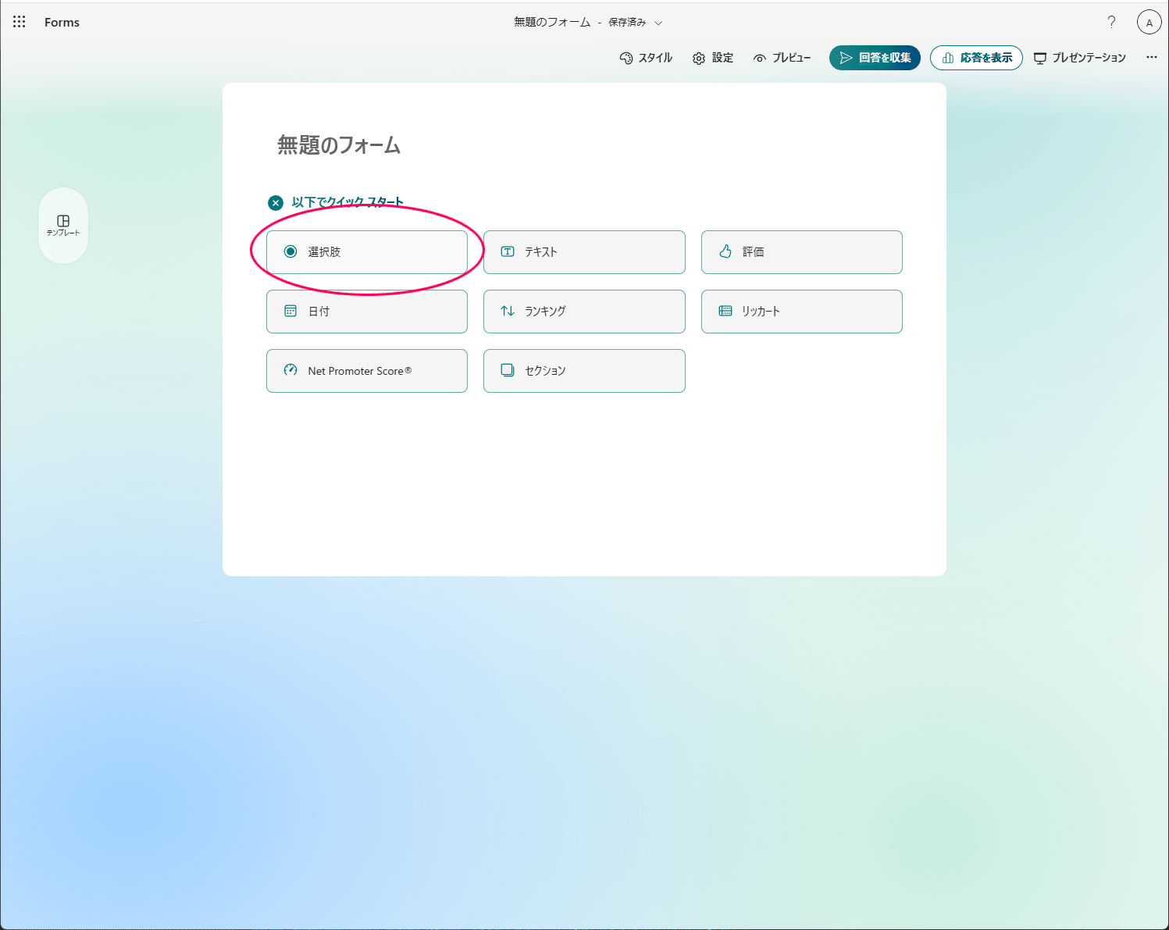1169x930 pixels.
Task: Add a リッカート question
Action: click(801, 311)
